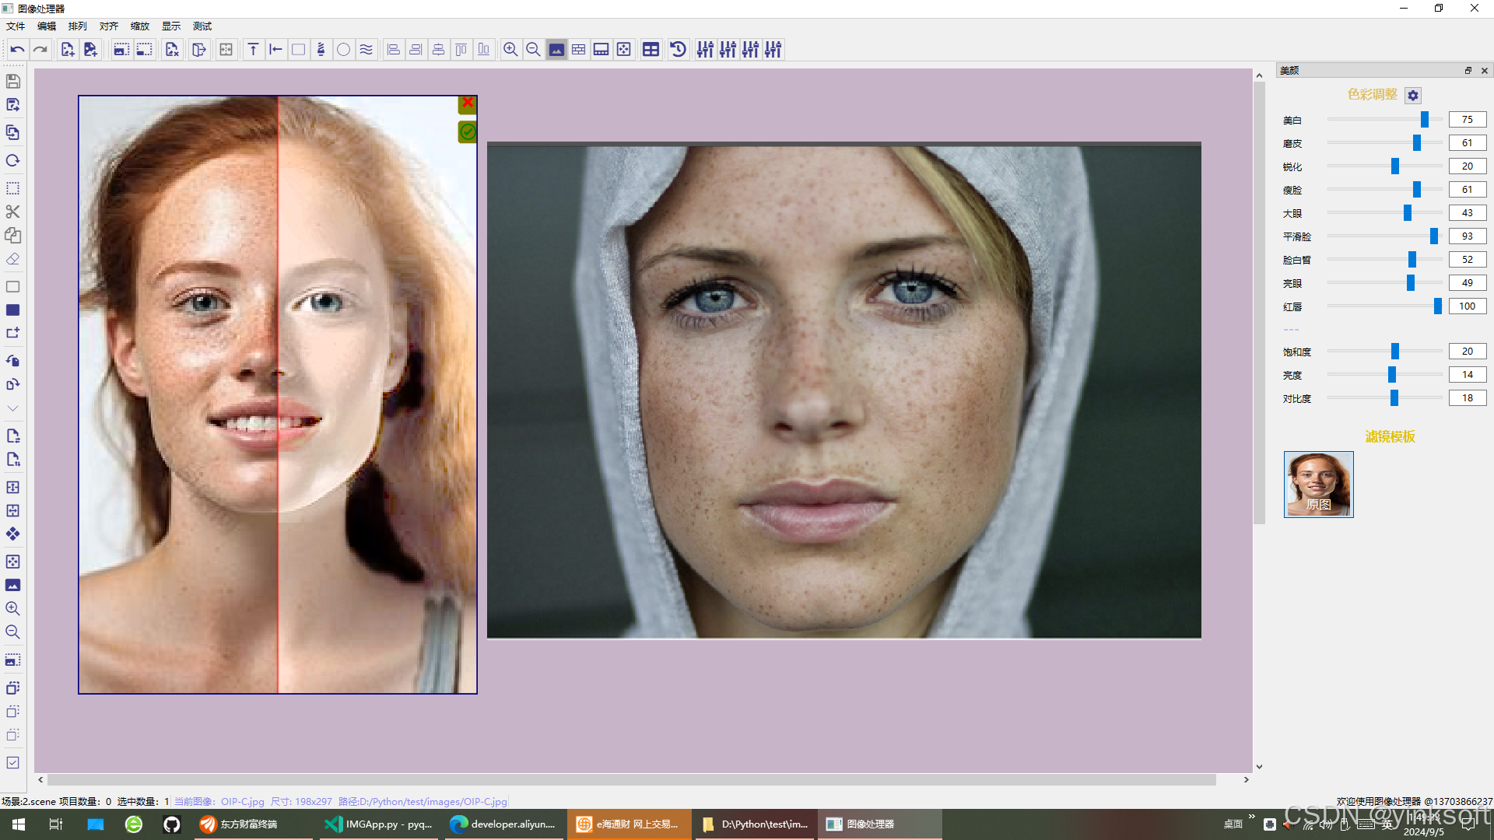Click the history restore icon in toolbar

point(678,50)
